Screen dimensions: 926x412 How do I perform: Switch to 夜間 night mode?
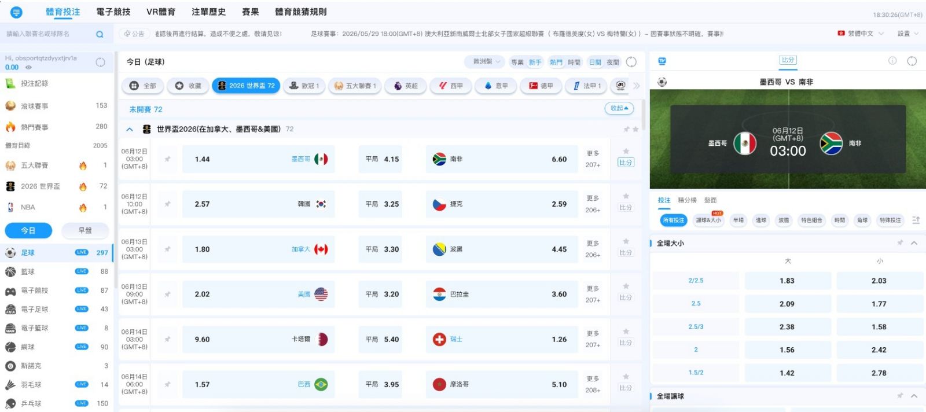coord(613,62)
